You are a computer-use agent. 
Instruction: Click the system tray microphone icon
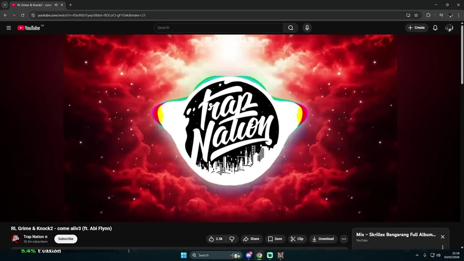click(425, 255)
